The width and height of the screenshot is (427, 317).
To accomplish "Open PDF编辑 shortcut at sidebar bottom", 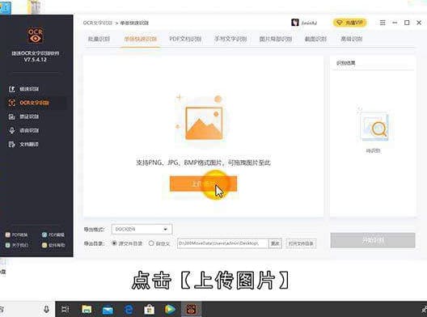I will [x=53, y=235].
